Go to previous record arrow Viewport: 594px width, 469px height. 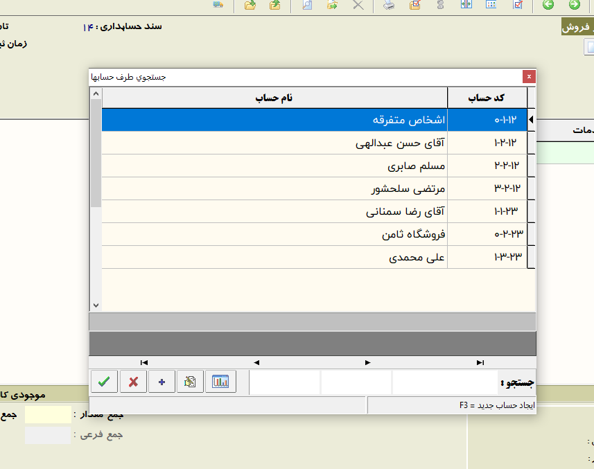click(x=256, y=362)
